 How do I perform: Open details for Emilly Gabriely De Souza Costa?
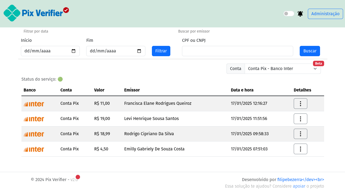pos(301,149)
